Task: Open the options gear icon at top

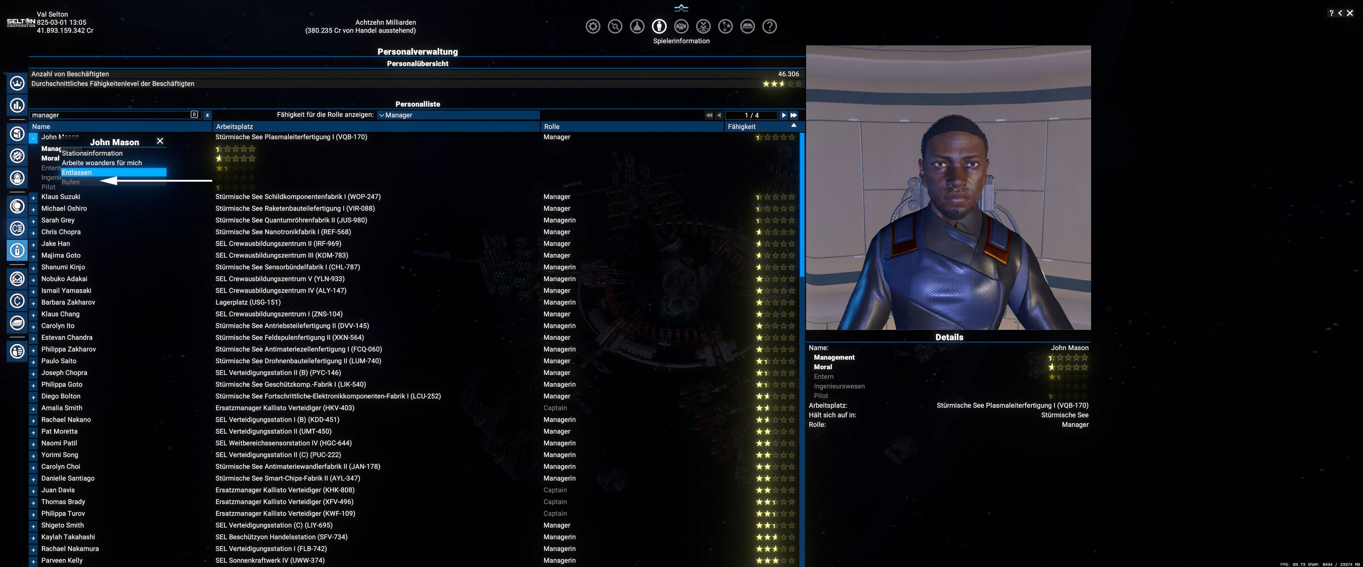Action: tap(593, 27)
